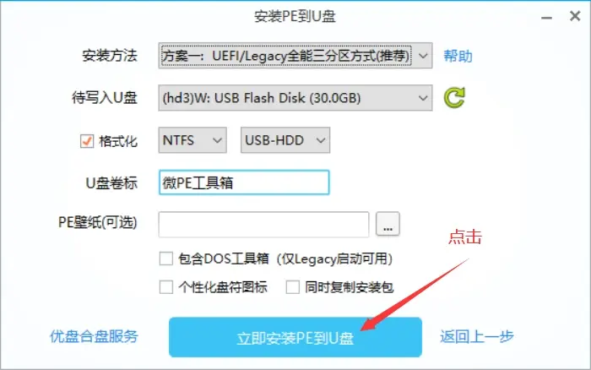Open 优盘合盘服务 link
The height and width of the screenshot is (370, 591).
(94, 336)
